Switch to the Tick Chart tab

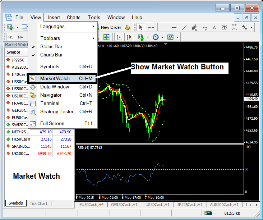point(38,203)
